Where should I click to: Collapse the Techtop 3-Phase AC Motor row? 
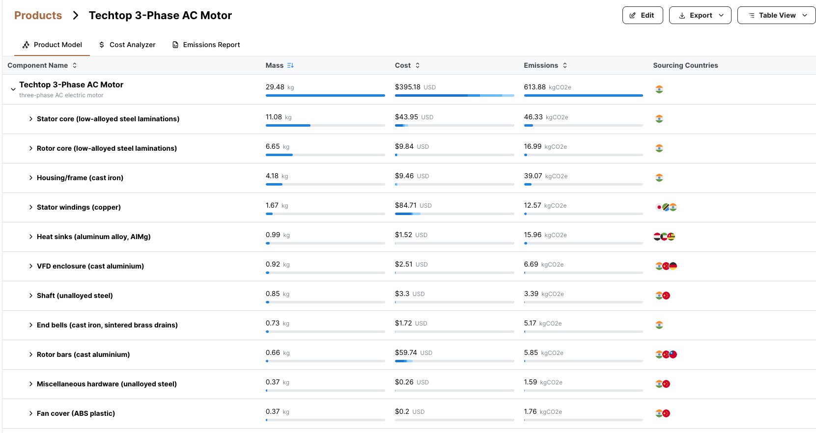13,89
